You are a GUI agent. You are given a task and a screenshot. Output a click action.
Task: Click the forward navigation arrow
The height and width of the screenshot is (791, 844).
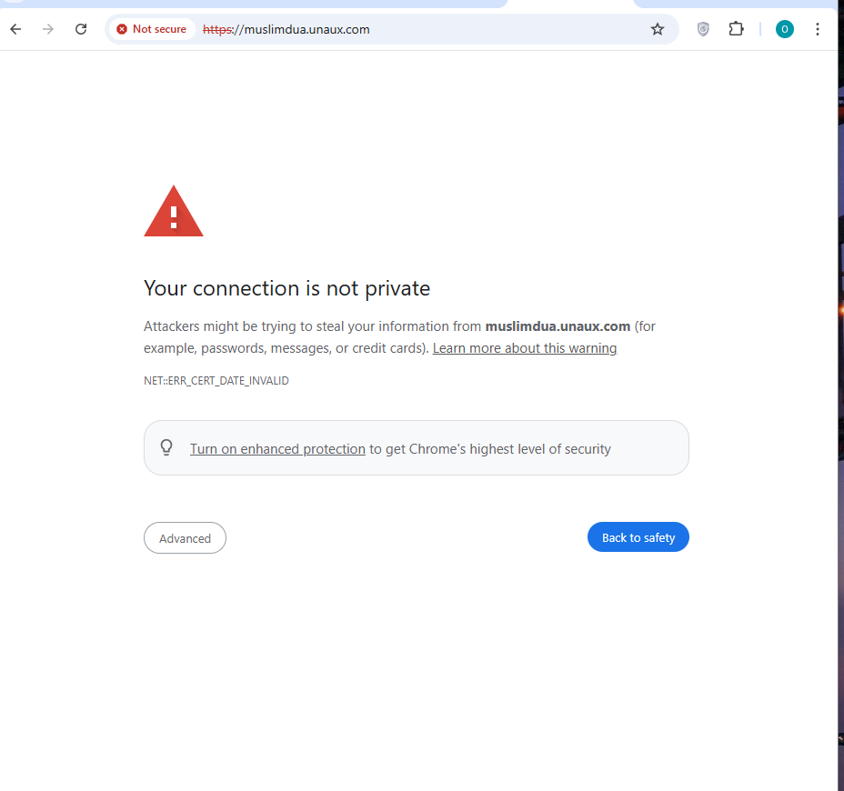click(x=48, y=29)
